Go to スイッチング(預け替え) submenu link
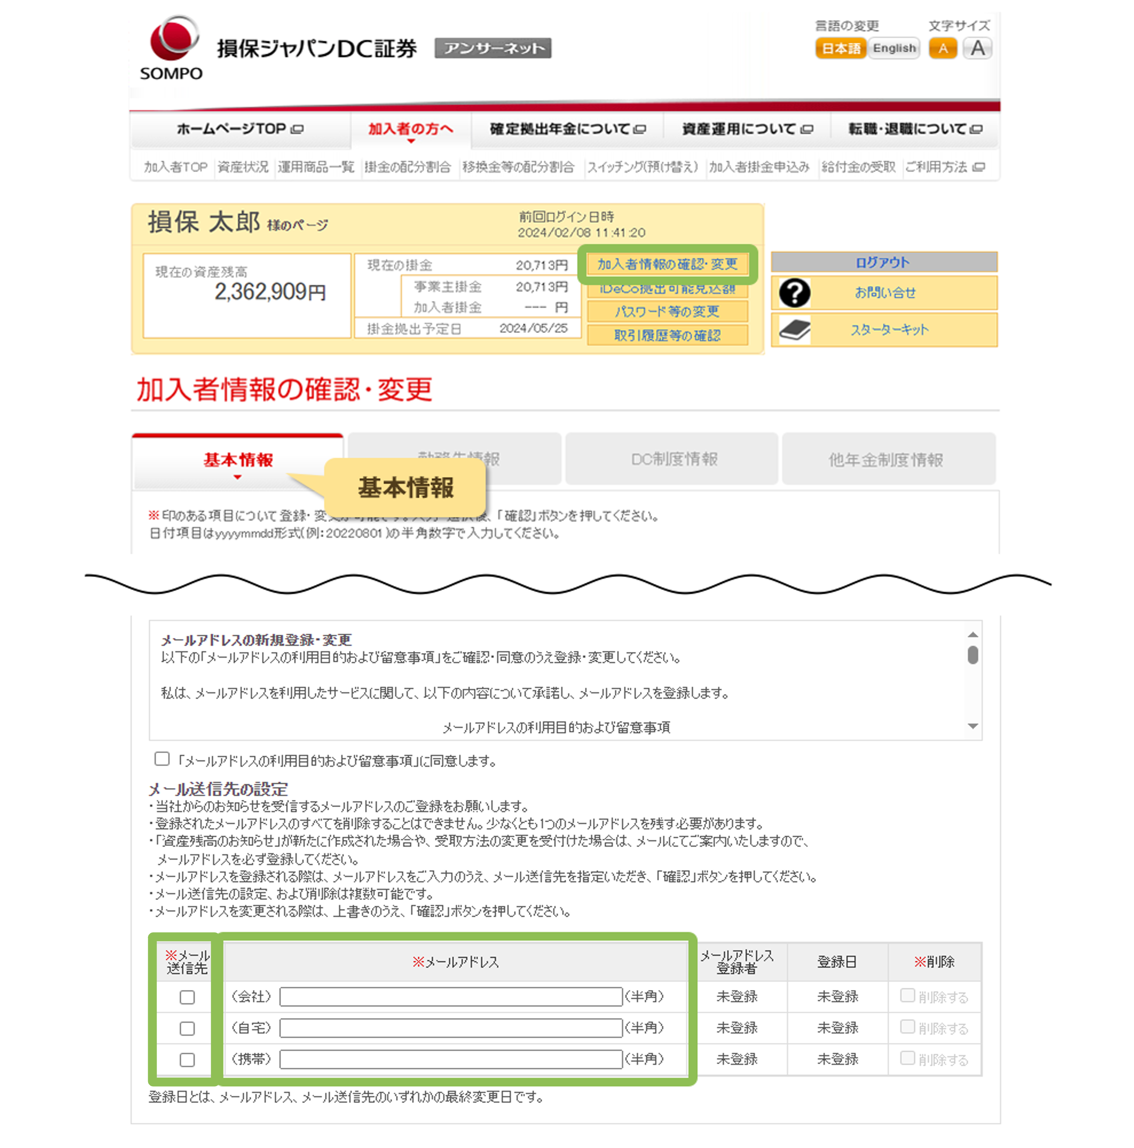 (643, 167)
